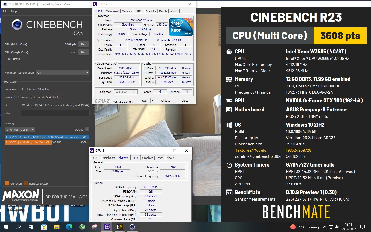Switch to Mainboard tab in top CPU-Z
The image size is (371, 232).
[x=112, y=11]
